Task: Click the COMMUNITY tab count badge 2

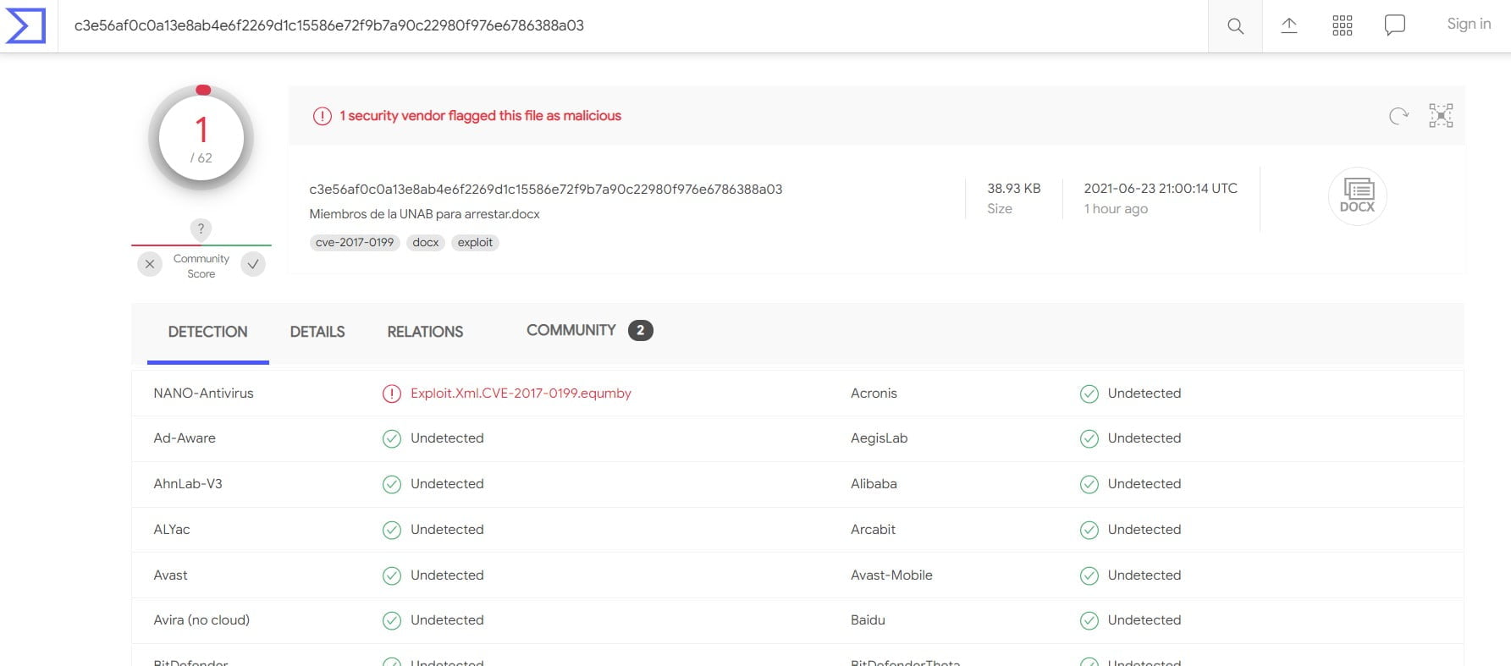Action: pos(640,331)
